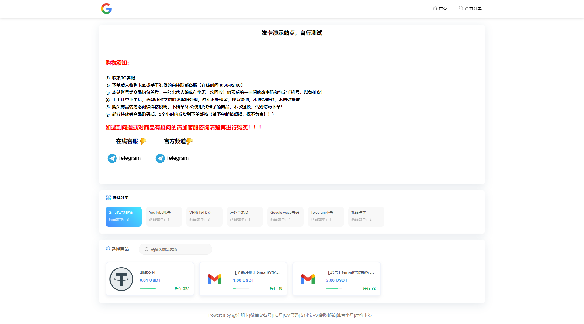The image size is (584, 324).
Task: Switch to Telegram小号 category
Action: (x=326, y=216)
